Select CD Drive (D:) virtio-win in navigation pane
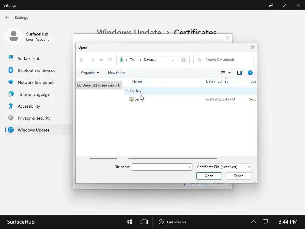The height and width of the screenshot is (229, 305). point(99,85)
